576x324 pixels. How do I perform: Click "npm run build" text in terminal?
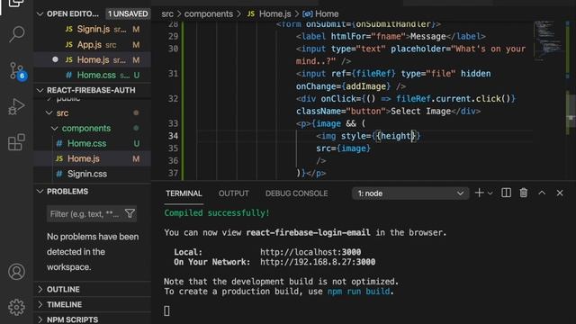[358, 292]
